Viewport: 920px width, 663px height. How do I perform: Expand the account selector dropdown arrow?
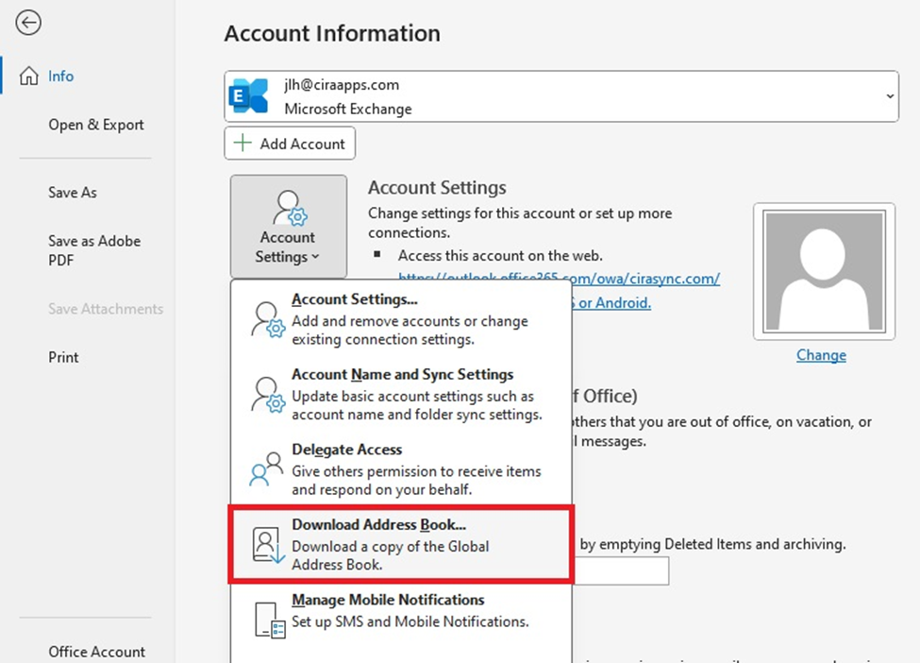(890, 96)
